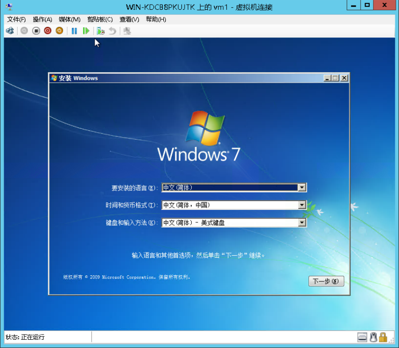The height and width of the screenshot is (348, 399).
Task: Select the 中文(简体) language field
Action: pos(229,188)
